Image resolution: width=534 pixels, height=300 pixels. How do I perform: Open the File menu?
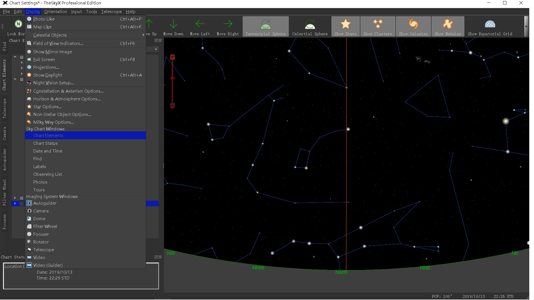(6, 11)
